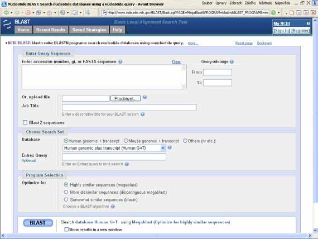Viewport: 318px width, 239px height.
Task: Click the Sign In link
Action: coord(282,31)
